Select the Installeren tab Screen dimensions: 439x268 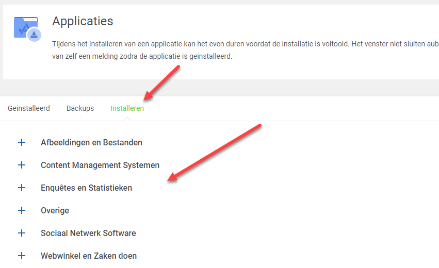(x=127, y=108)
